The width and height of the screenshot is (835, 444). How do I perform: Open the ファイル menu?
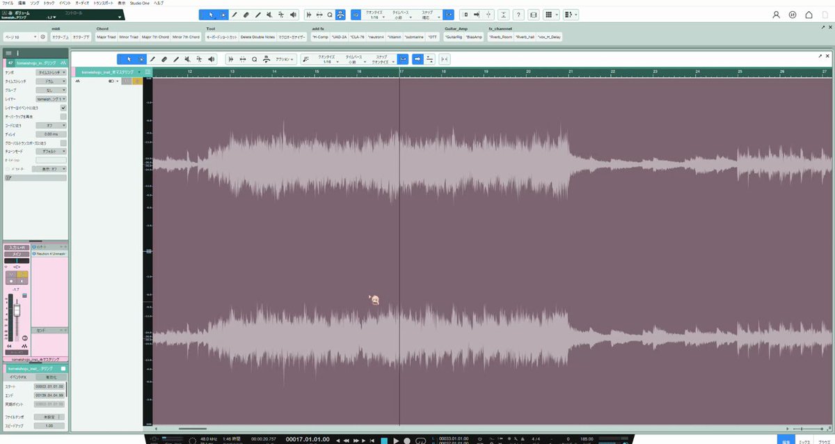point(8,3)
